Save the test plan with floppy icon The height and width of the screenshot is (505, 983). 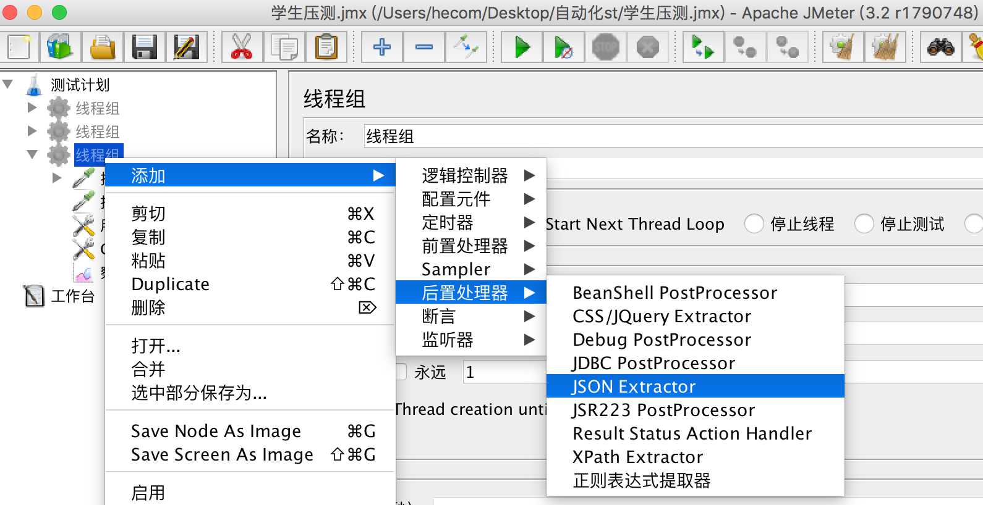point(145,47)
